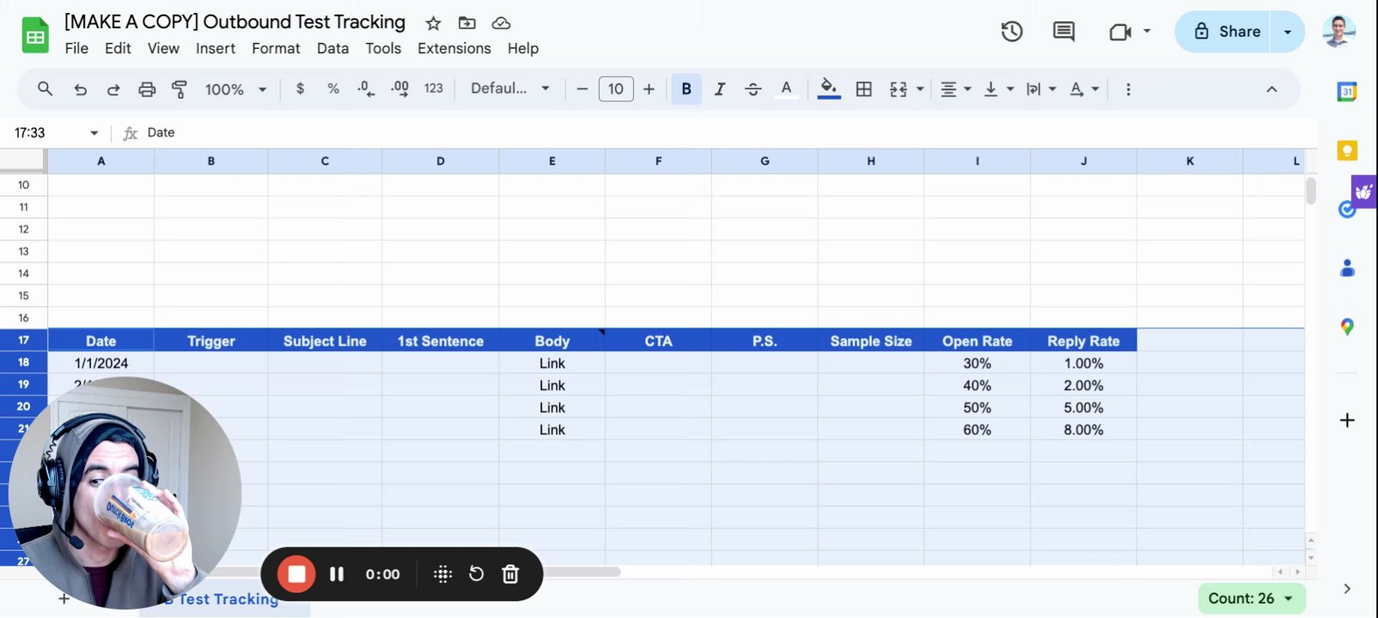Decrease decimal places
The image size is (1378, 618).
pos(366,88)
